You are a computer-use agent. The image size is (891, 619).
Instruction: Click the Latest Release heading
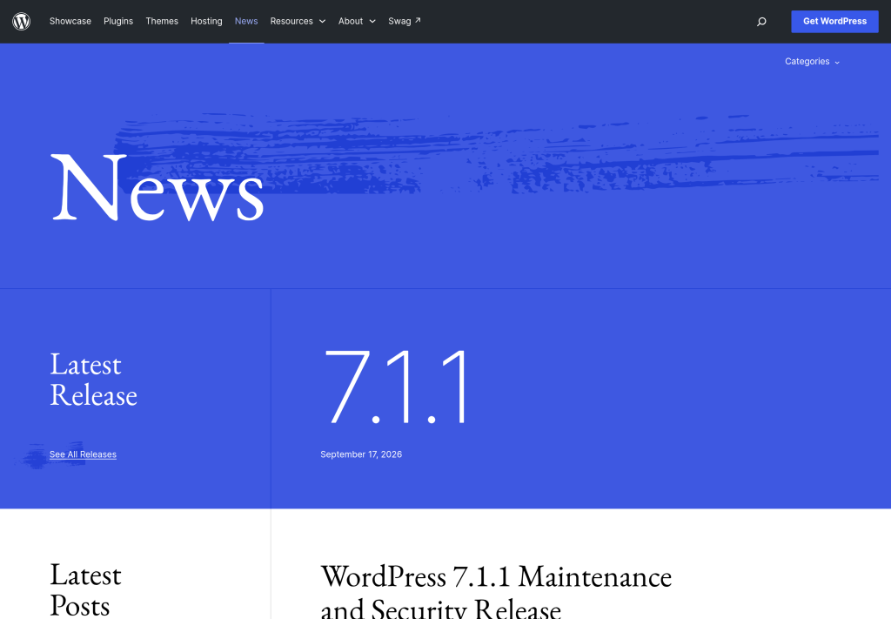pos(93,379)
